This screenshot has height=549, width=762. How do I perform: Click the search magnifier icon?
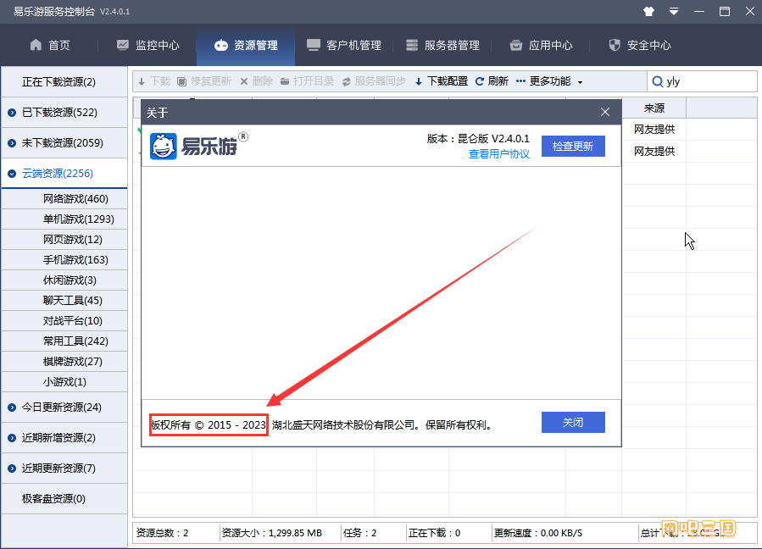[x=658, y=81]
